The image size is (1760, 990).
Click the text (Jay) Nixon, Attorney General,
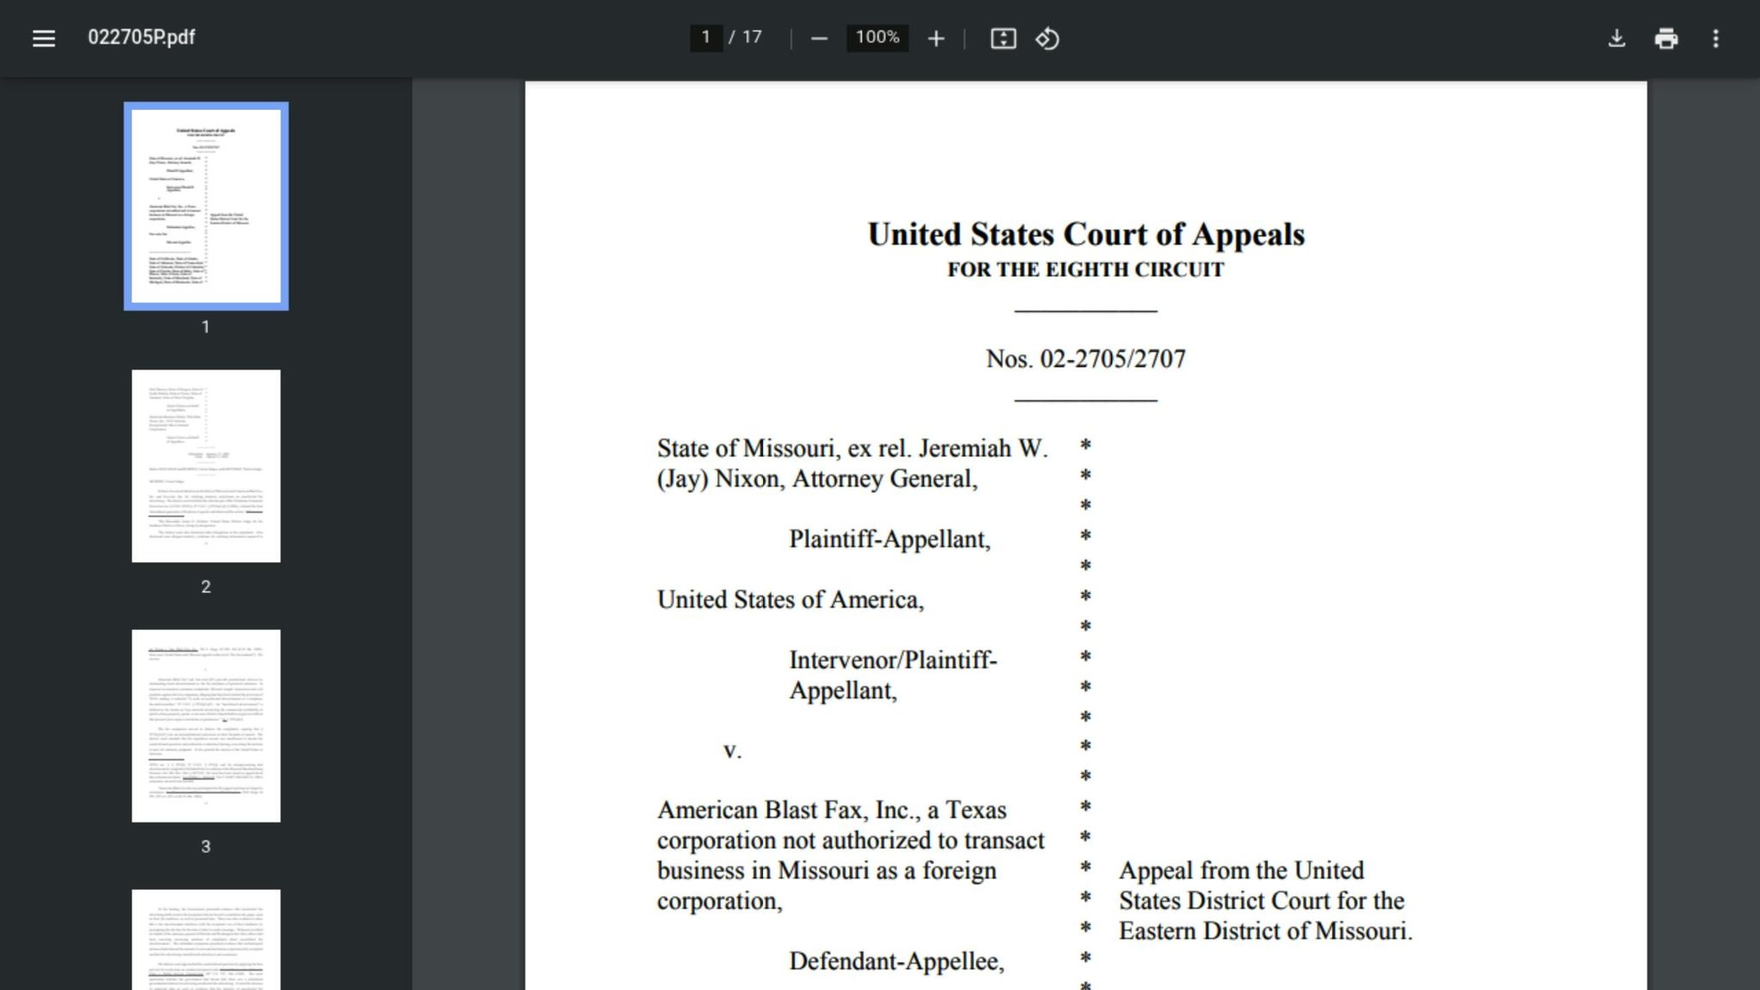tap(817, 479)
